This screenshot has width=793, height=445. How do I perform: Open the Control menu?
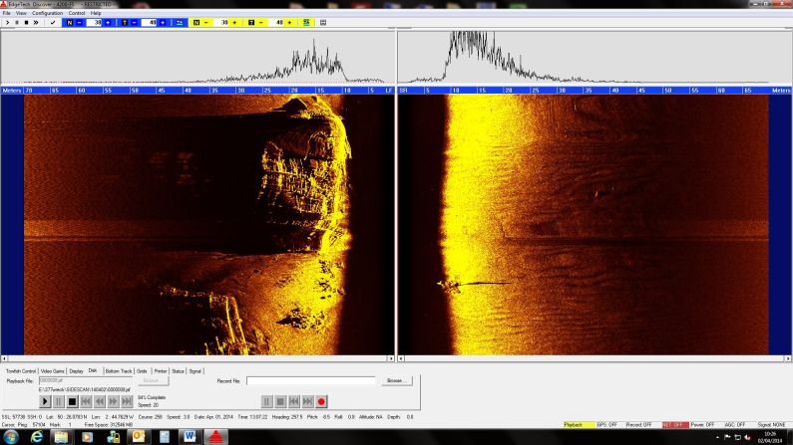click(77, 13)
